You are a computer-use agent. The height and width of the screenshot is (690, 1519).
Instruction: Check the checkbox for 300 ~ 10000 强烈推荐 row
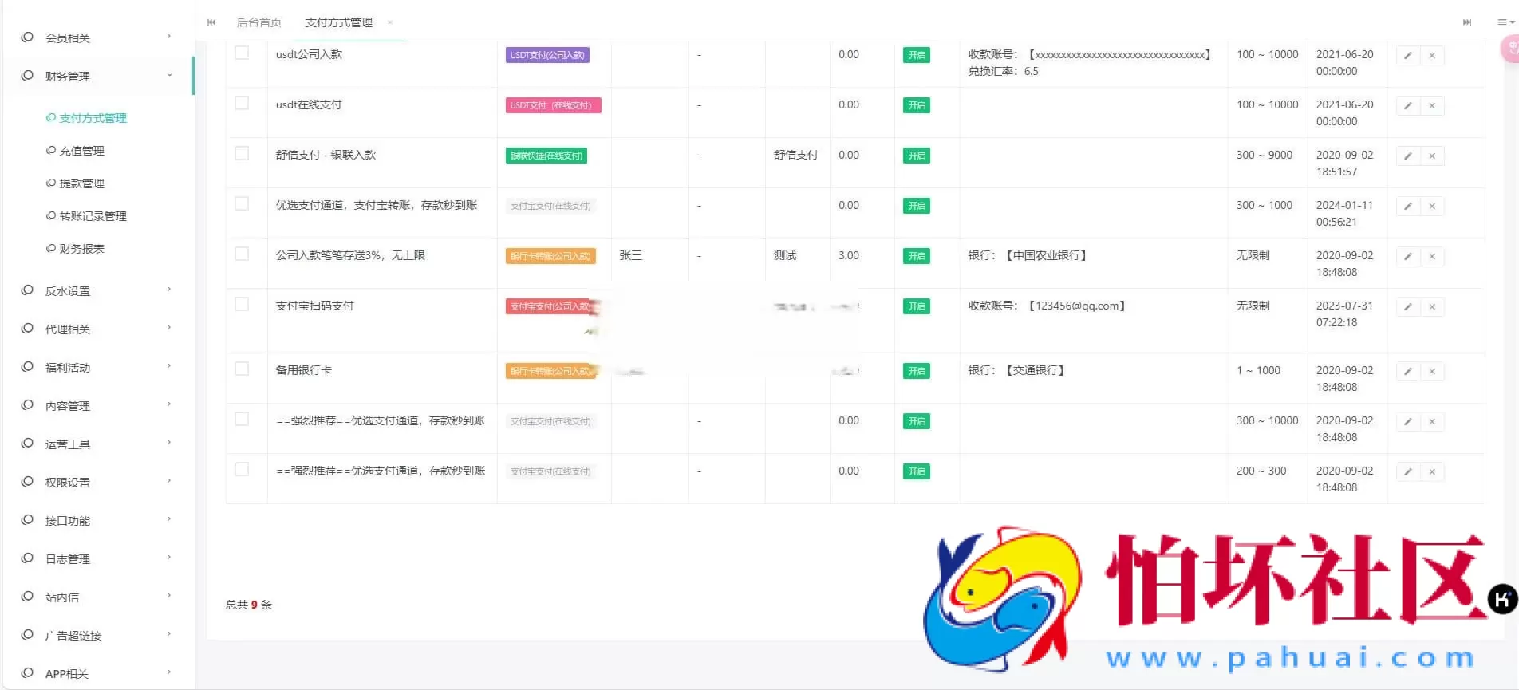(x=242, y=419)
